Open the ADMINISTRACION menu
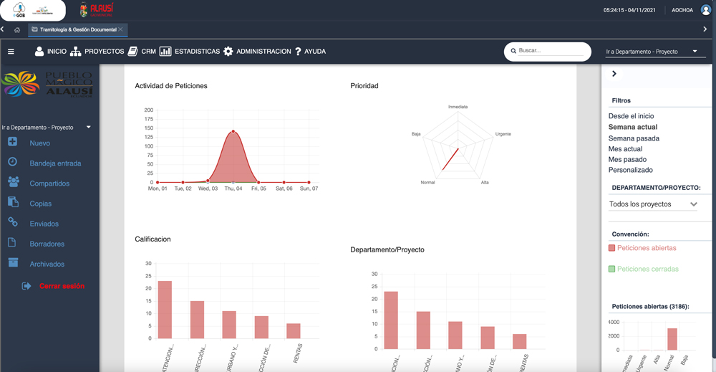716x372 pixels. [257, 52]
